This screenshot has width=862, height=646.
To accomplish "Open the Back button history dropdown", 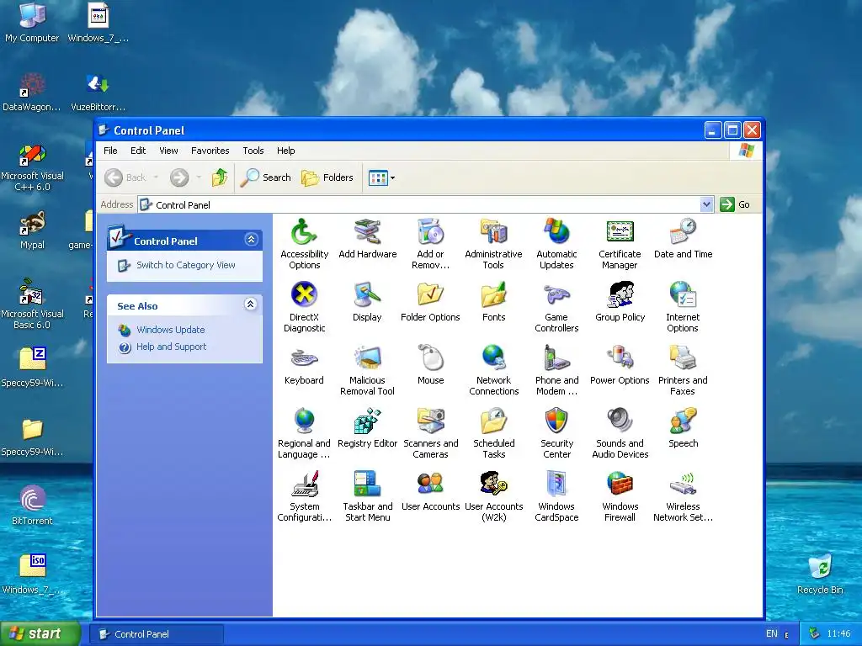I will [x=156, y=177].
